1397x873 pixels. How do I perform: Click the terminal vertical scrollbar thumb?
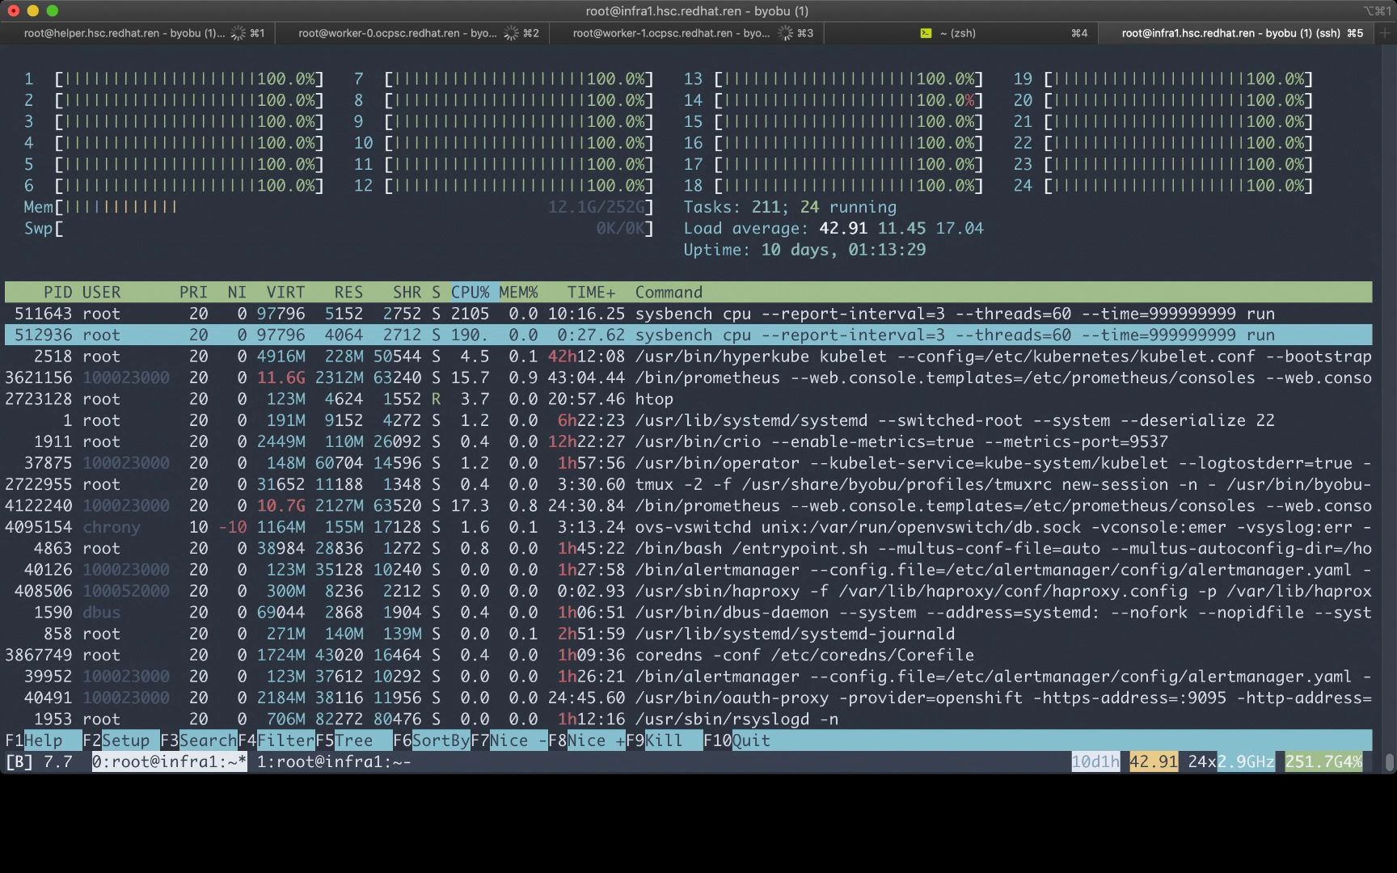point(1390,762)
